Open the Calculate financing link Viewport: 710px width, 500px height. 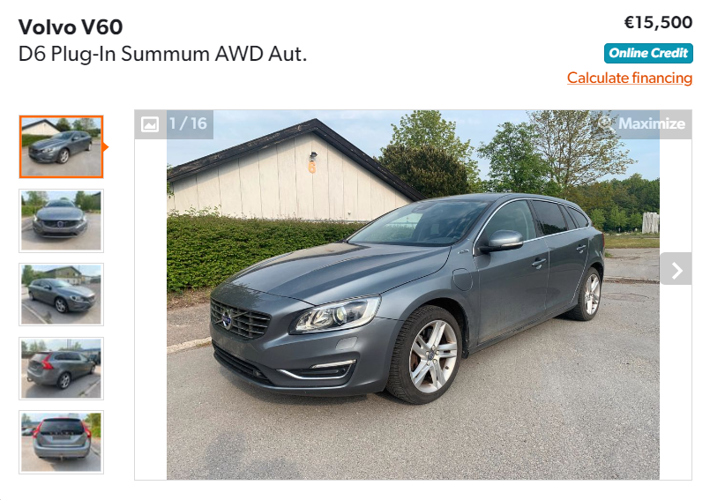pyautogui.click(x=630, y=78)
